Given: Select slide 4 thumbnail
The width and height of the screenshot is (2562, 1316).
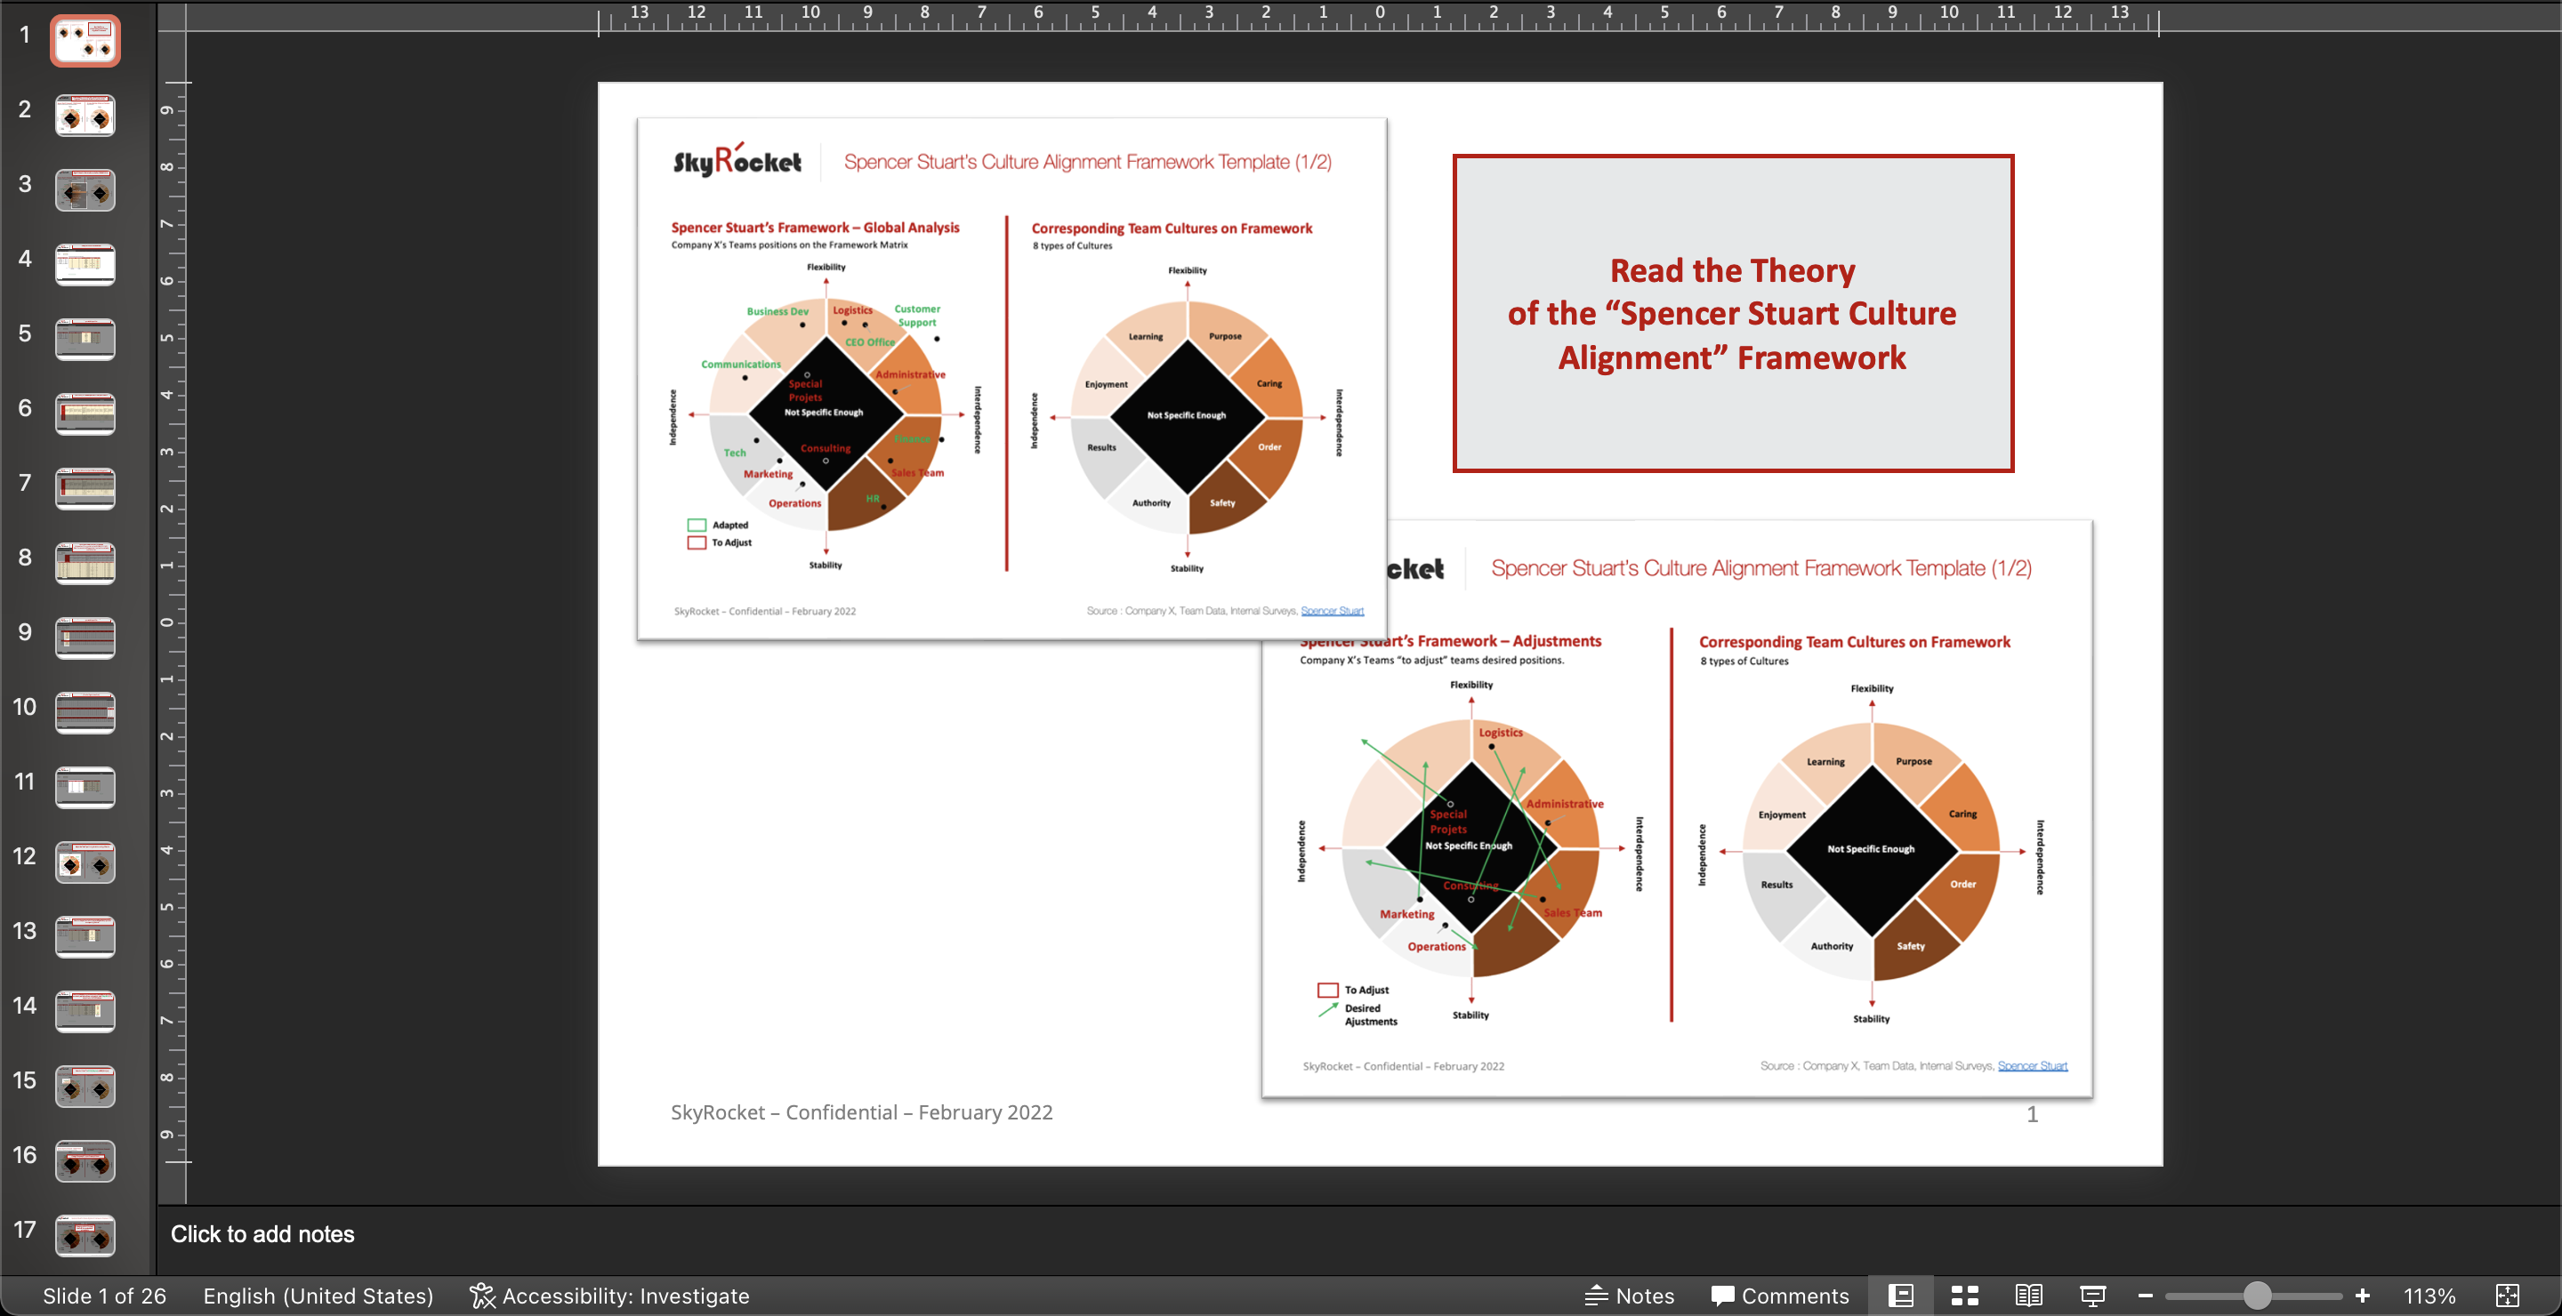Looking at the screenshot, I should pos(85,264).
